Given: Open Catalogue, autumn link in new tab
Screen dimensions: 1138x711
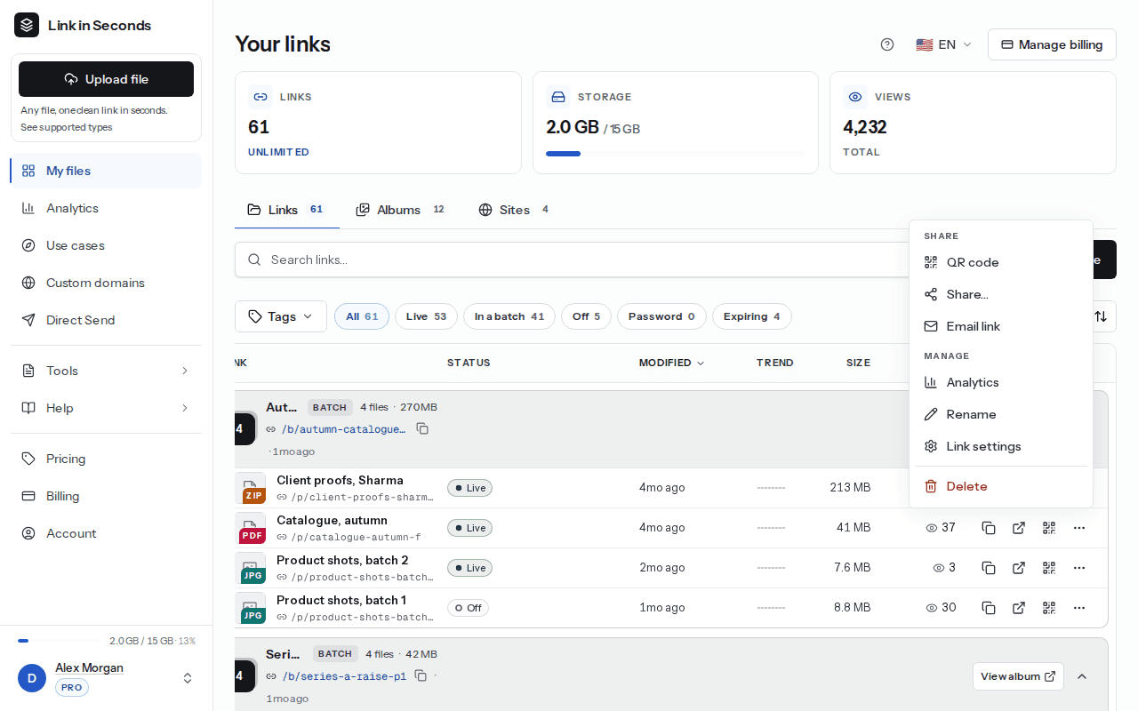Looking at the screenshot, I should 1019,528.
